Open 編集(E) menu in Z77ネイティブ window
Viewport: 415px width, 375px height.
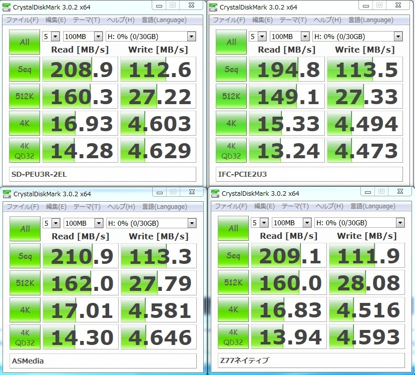click(264, 206)
